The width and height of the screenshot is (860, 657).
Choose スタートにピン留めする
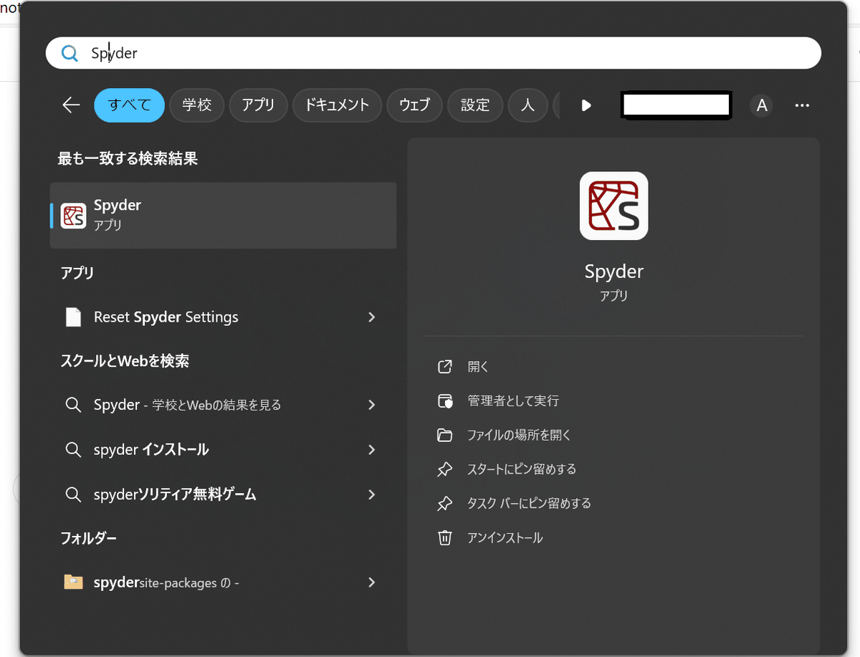point(522,469)
